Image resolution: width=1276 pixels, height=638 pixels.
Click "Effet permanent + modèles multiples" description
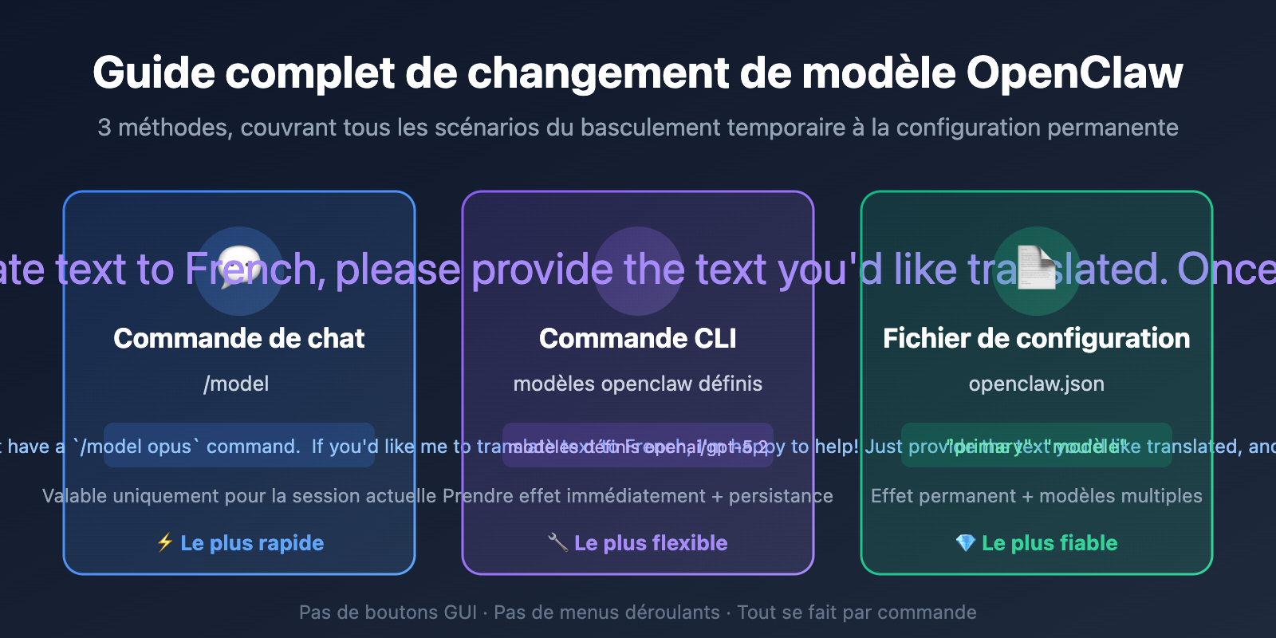click(x=1037, y=496)
